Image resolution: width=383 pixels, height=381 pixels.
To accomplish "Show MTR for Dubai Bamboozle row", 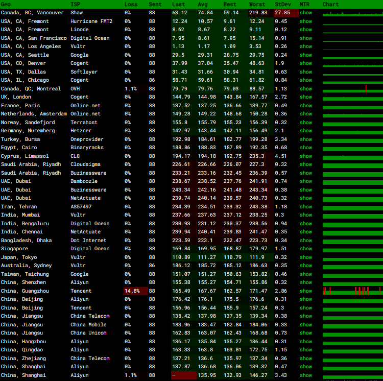I will coord(306,181).
